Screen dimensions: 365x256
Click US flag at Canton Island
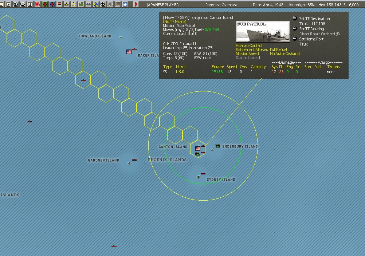(198, 149)
